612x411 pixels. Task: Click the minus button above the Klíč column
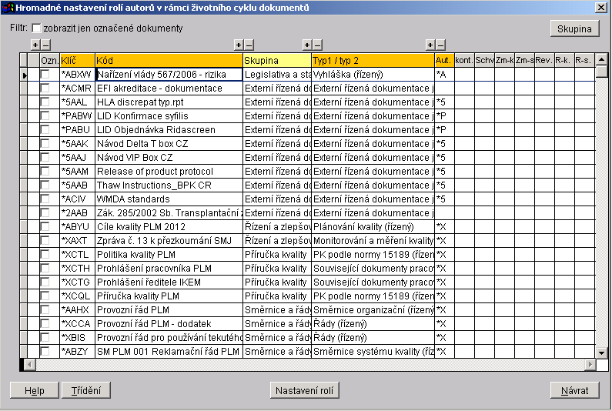[x=45, y=45]
